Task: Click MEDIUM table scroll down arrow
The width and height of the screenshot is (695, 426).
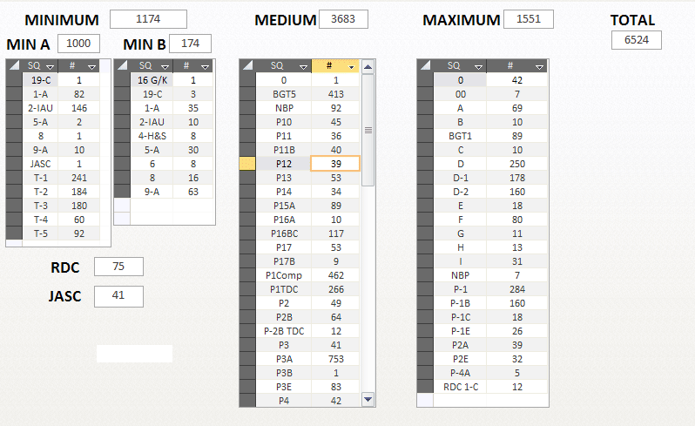Action: tap(368, 399)
